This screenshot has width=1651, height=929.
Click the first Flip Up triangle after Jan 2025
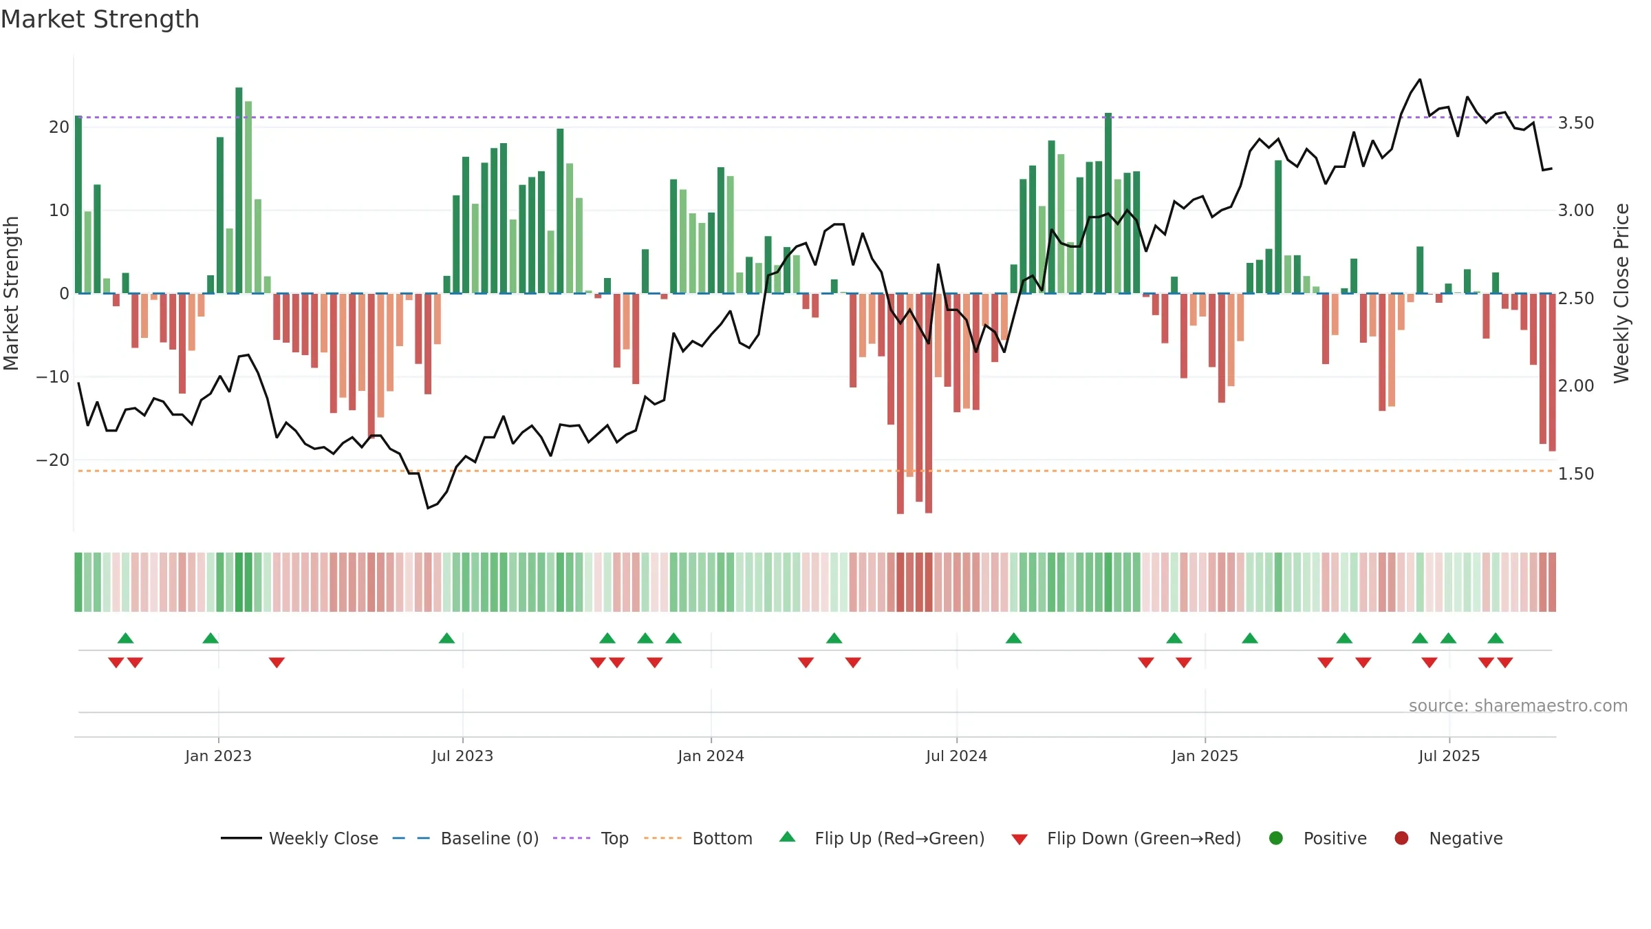pos(1250,638)
